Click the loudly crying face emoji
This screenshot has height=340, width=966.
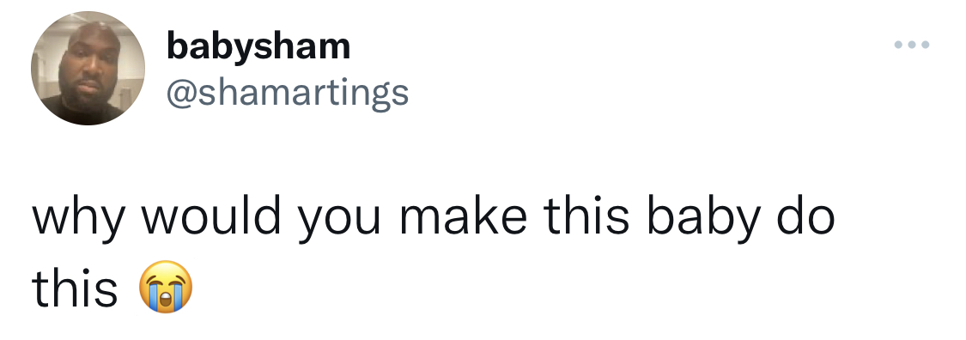pyautogui.click(x=166, y=287)
